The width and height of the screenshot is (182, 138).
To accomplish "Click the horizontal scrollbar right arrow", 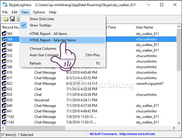I will 174,128.
